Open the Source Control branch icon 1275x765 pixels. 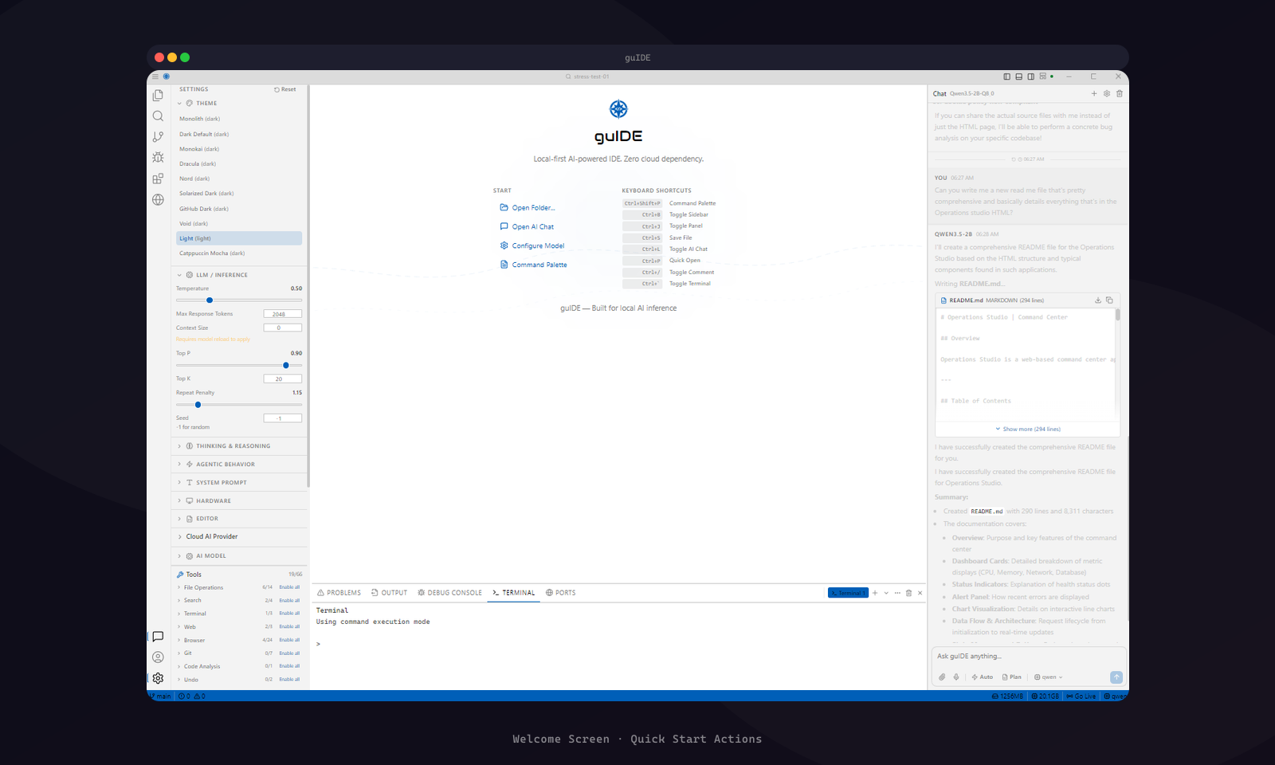coord(158,136)
